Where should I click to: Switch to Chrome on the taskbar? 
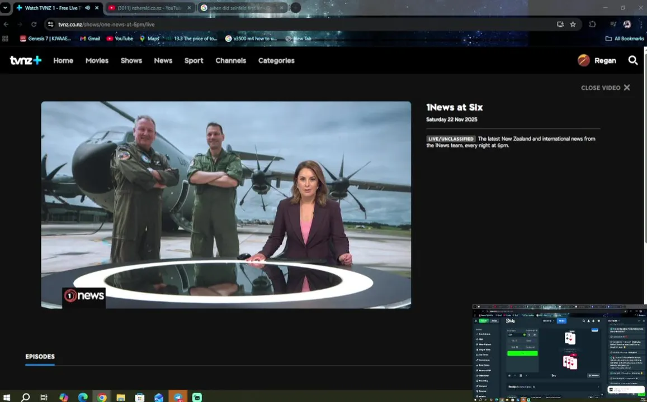tap(102, 398)
